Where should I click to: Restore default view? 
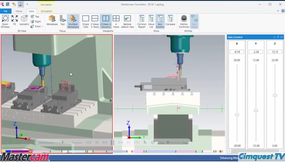click(x=127, y=21)
